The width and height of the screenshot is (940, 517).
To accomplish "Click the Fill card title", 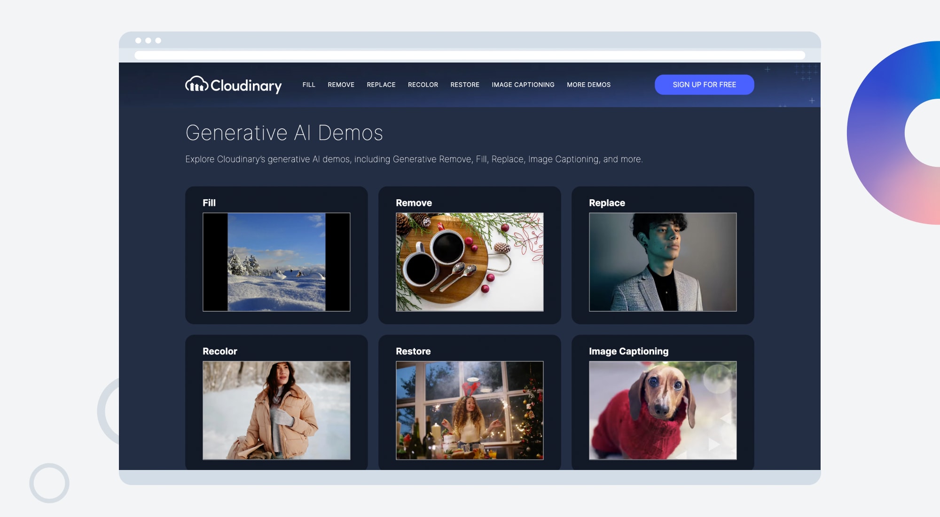I will click(x=209, y=203).
